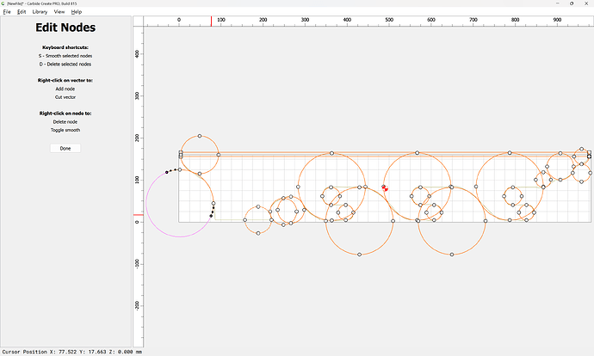Open the View menu

59,12
